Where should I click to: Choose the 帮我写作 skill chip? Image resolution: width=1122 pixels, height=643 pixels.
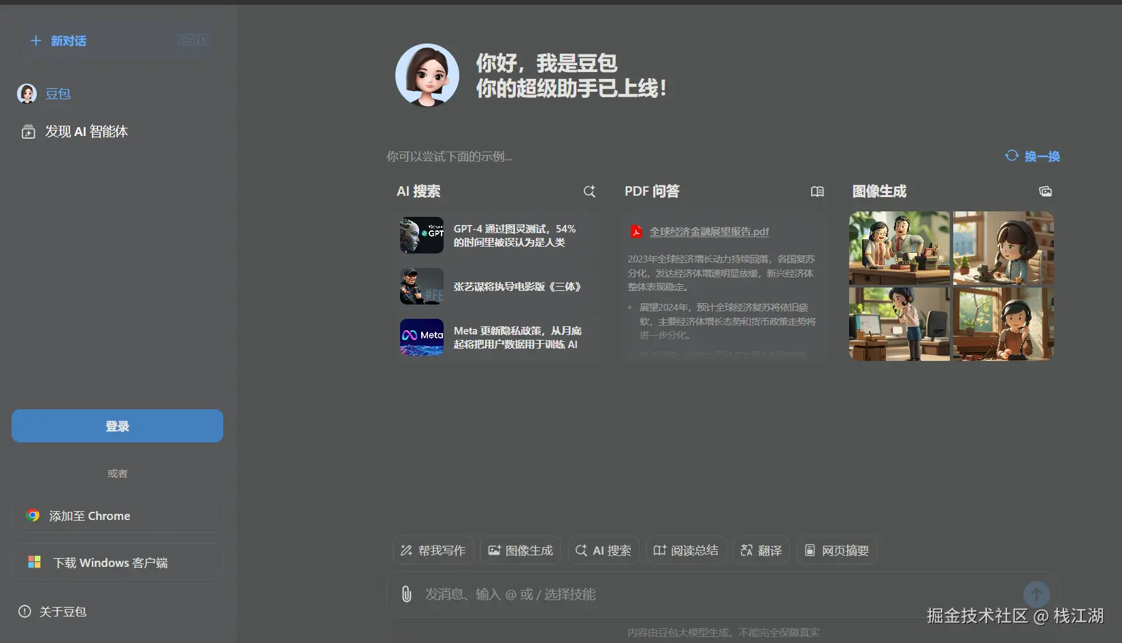point(433,551)
